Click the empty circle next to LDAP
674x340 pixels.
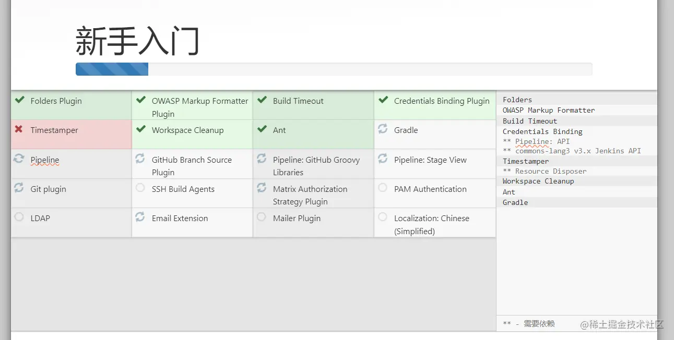click(19, 217)
